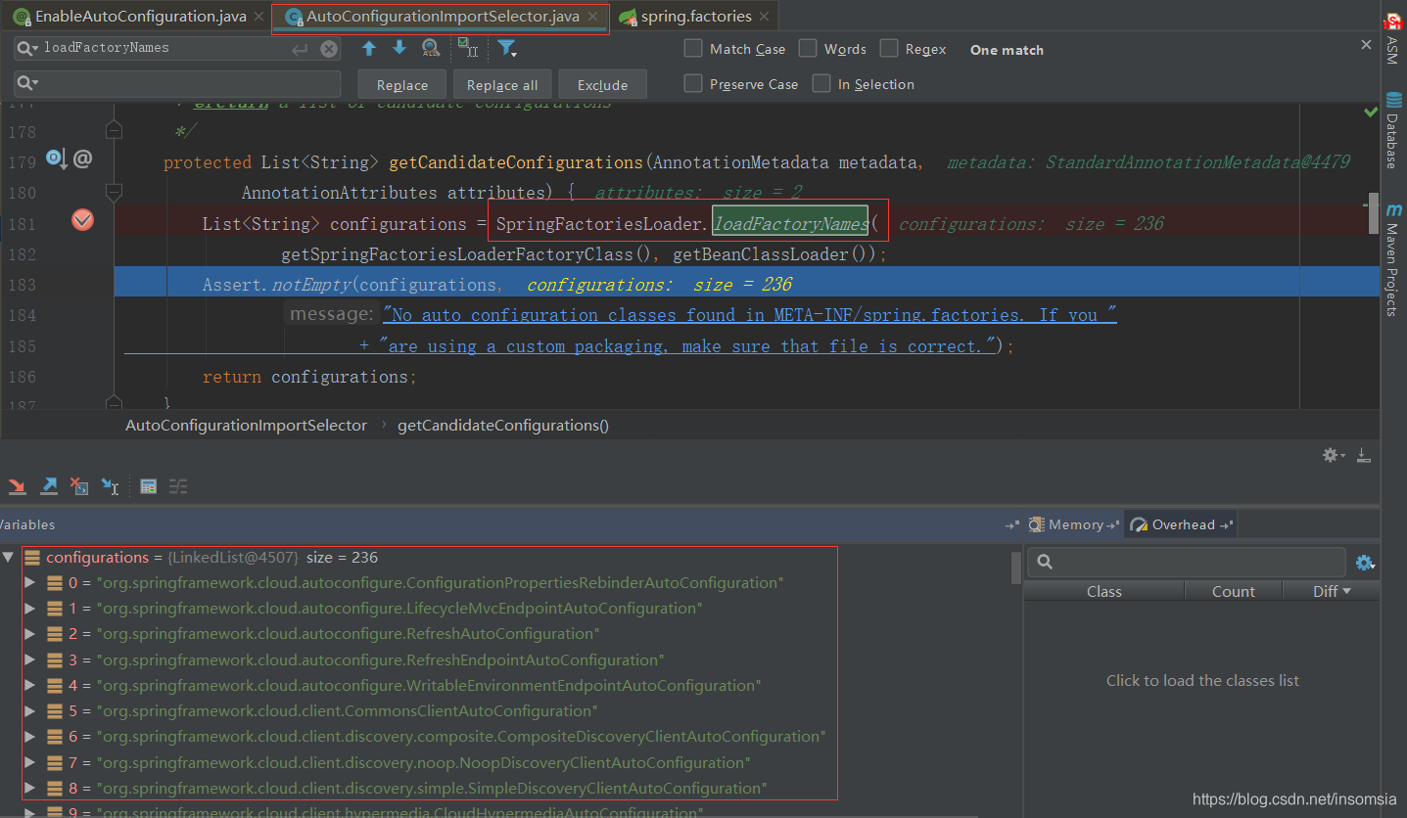Collapse the configurations variable node
Viewport: 1407px width, 818px height.
point(9,557)
